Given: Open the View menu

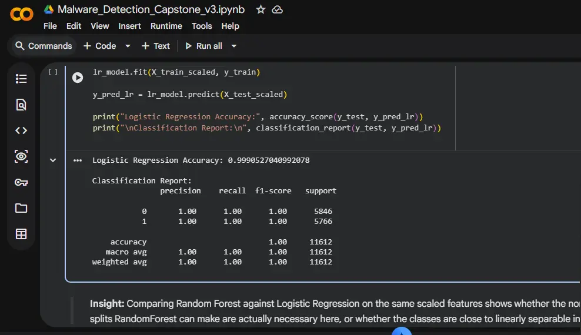Looking at the screenshot, I should point(99,26).
